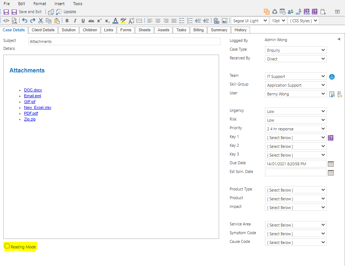This screenshot has width=345, height=268.
Task: Open the Insert menu
Action: (59, 4)
